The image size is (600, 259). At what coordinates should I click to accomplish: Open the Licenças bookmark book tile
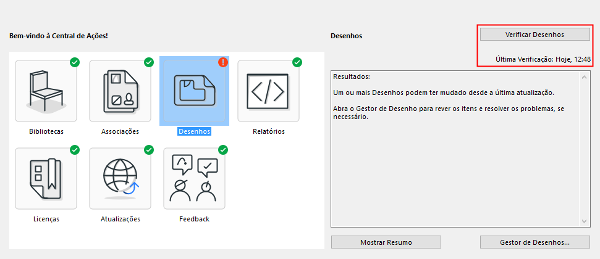46,179
